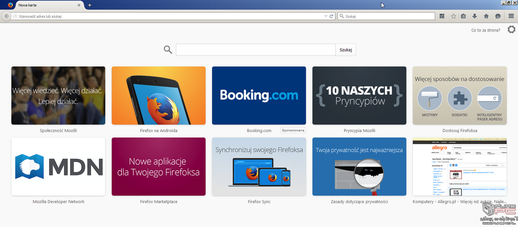Show the bookmarks list icon
The image size is (518, 227).
[x=463, y=16]
